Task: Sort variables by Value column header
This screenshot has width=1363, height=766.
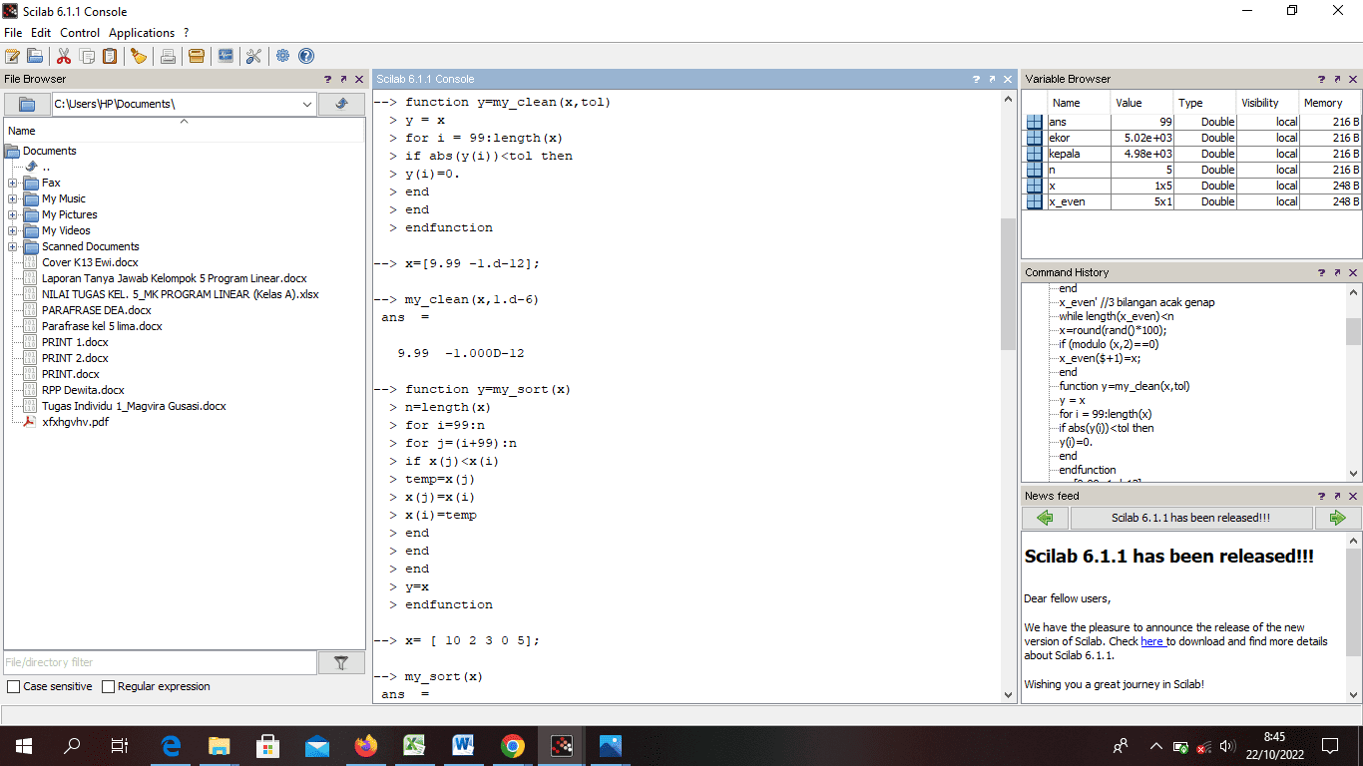Action: click(1141, 103)
